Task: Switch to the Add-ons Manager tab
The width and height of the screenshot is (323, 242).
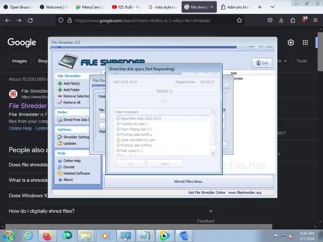Action: coord(235,7)
